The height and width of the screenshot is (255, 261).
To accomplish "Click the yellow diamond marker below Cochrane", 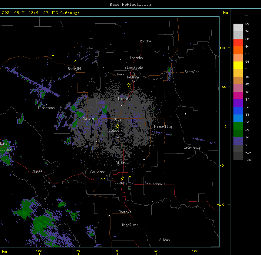I will tap(103, 179).
